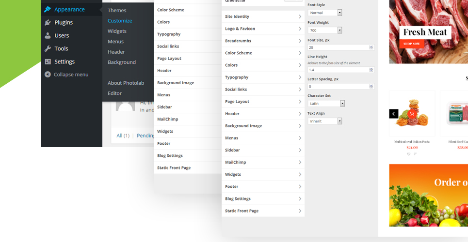Click the Fresh Meat banner image
The image size is (468, 242).
tap(429, 31)
